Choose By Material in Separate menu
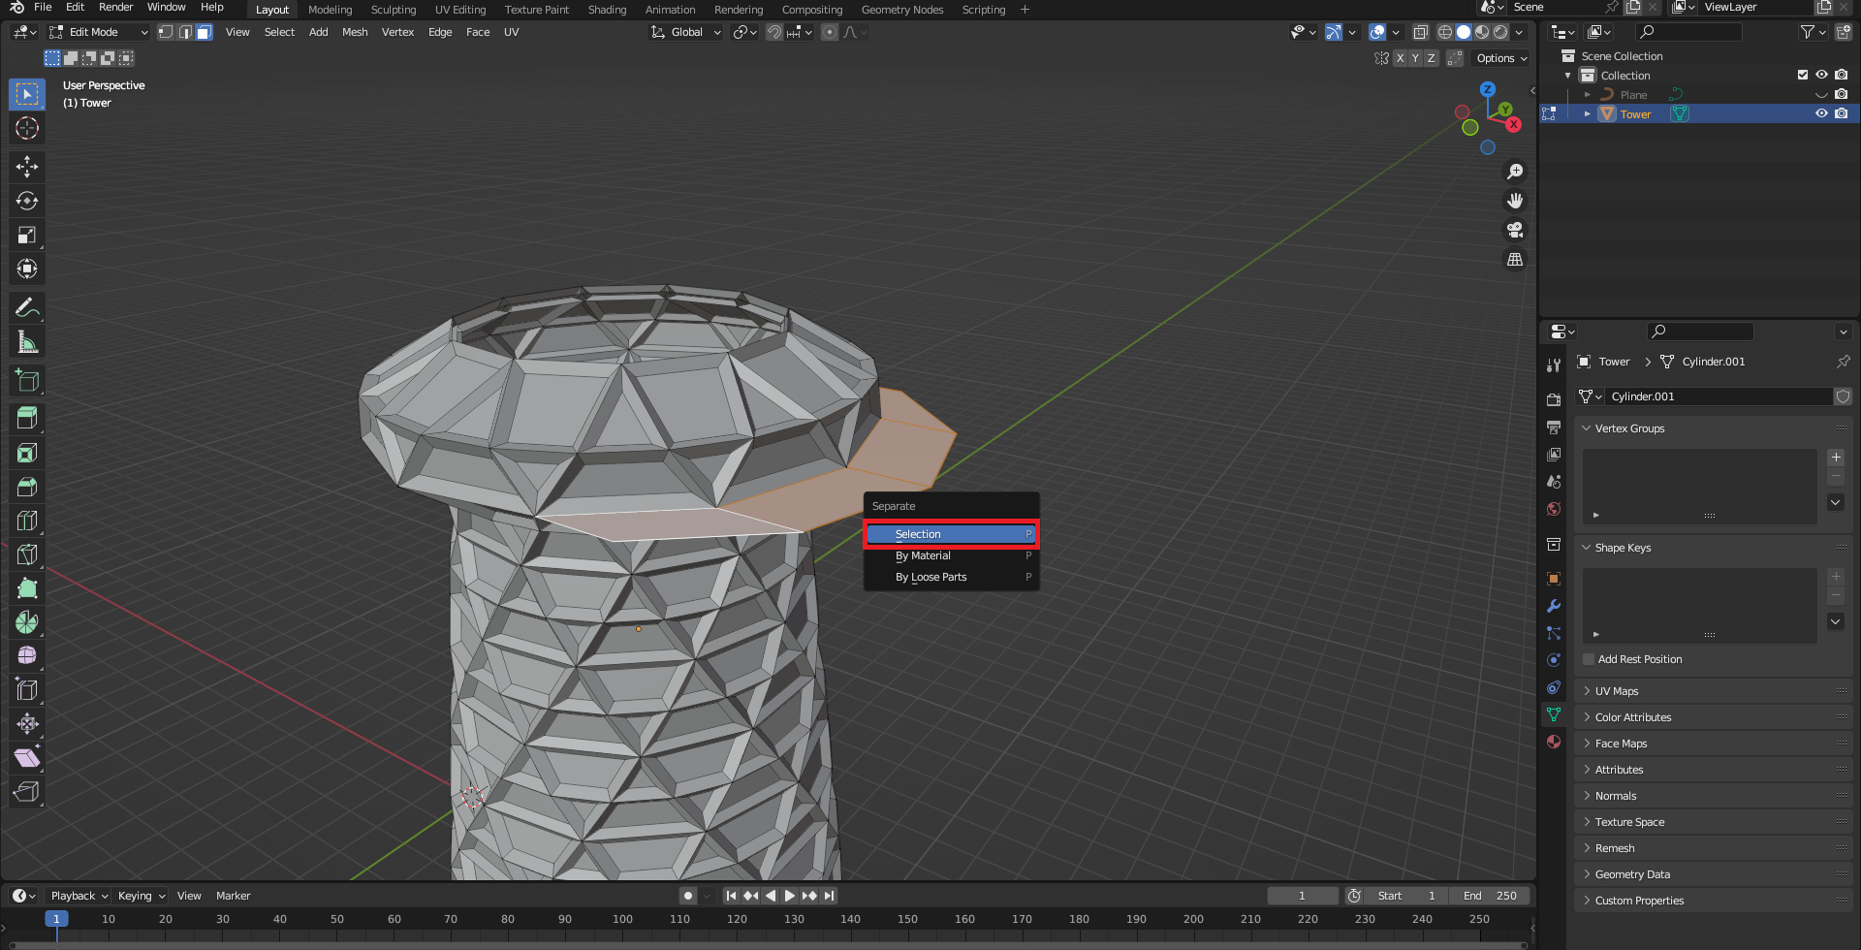Image resolution: width=1861 pixels, height=950 pixels. point(951,555)
